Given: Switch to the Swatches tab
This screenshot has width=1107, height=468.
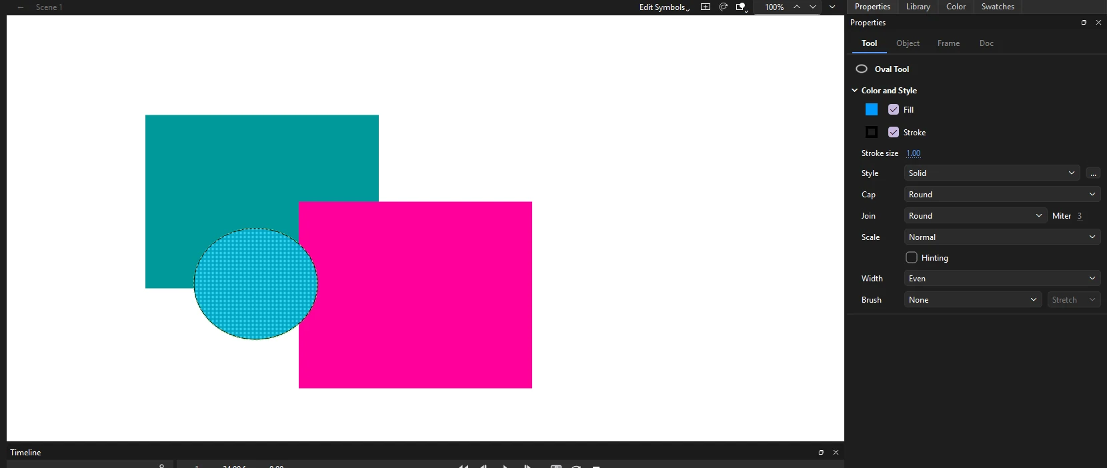Looking at the screenshot, I should coord(998,7).
